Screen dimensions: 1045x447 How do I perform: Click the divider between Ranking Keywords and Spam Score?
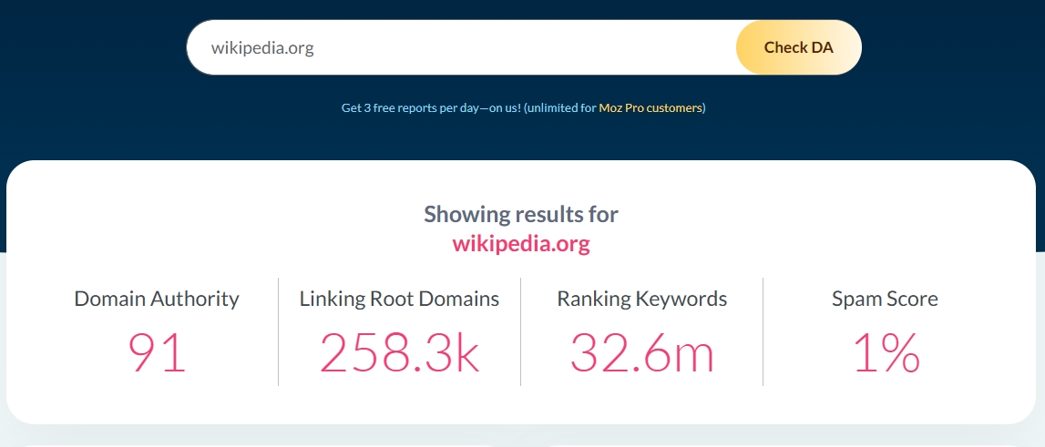tap(763, 332)
